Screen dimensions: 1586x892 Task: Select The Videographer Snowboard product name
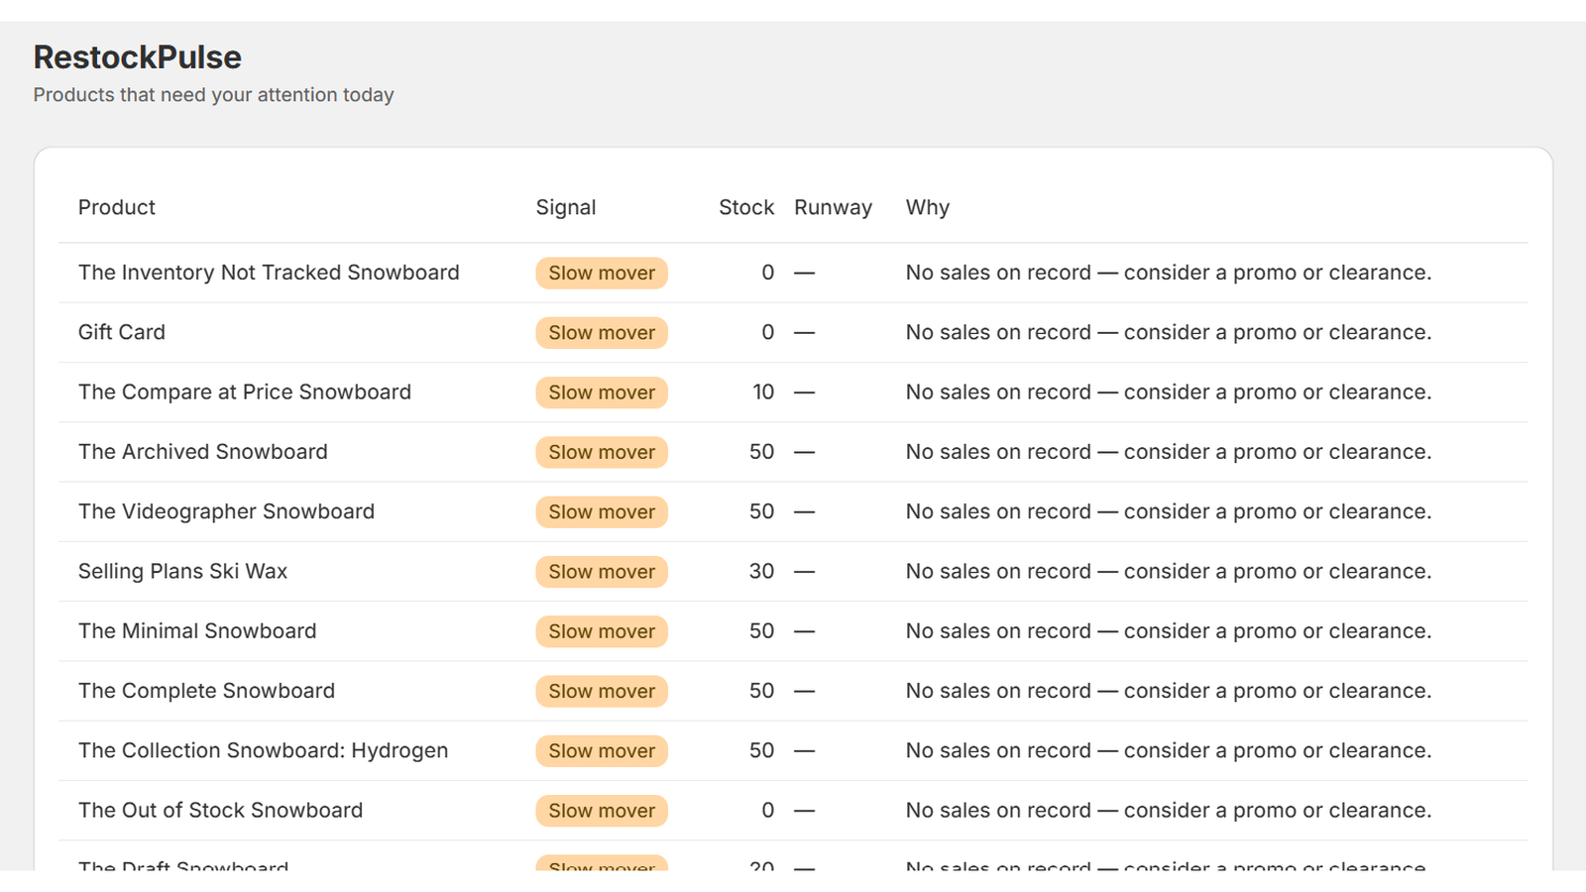click(226, 511)
